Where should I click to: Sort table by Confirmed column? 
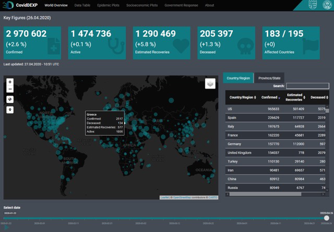271,97
